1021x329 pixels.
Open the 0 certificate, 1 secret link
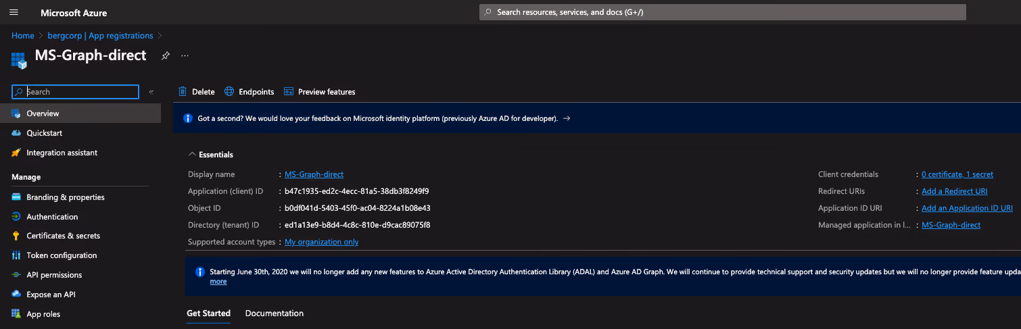[x=957, y=174]
